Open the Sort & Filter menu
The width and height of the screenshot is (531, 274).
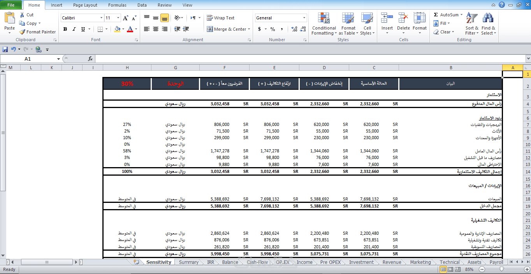(472, 24)
